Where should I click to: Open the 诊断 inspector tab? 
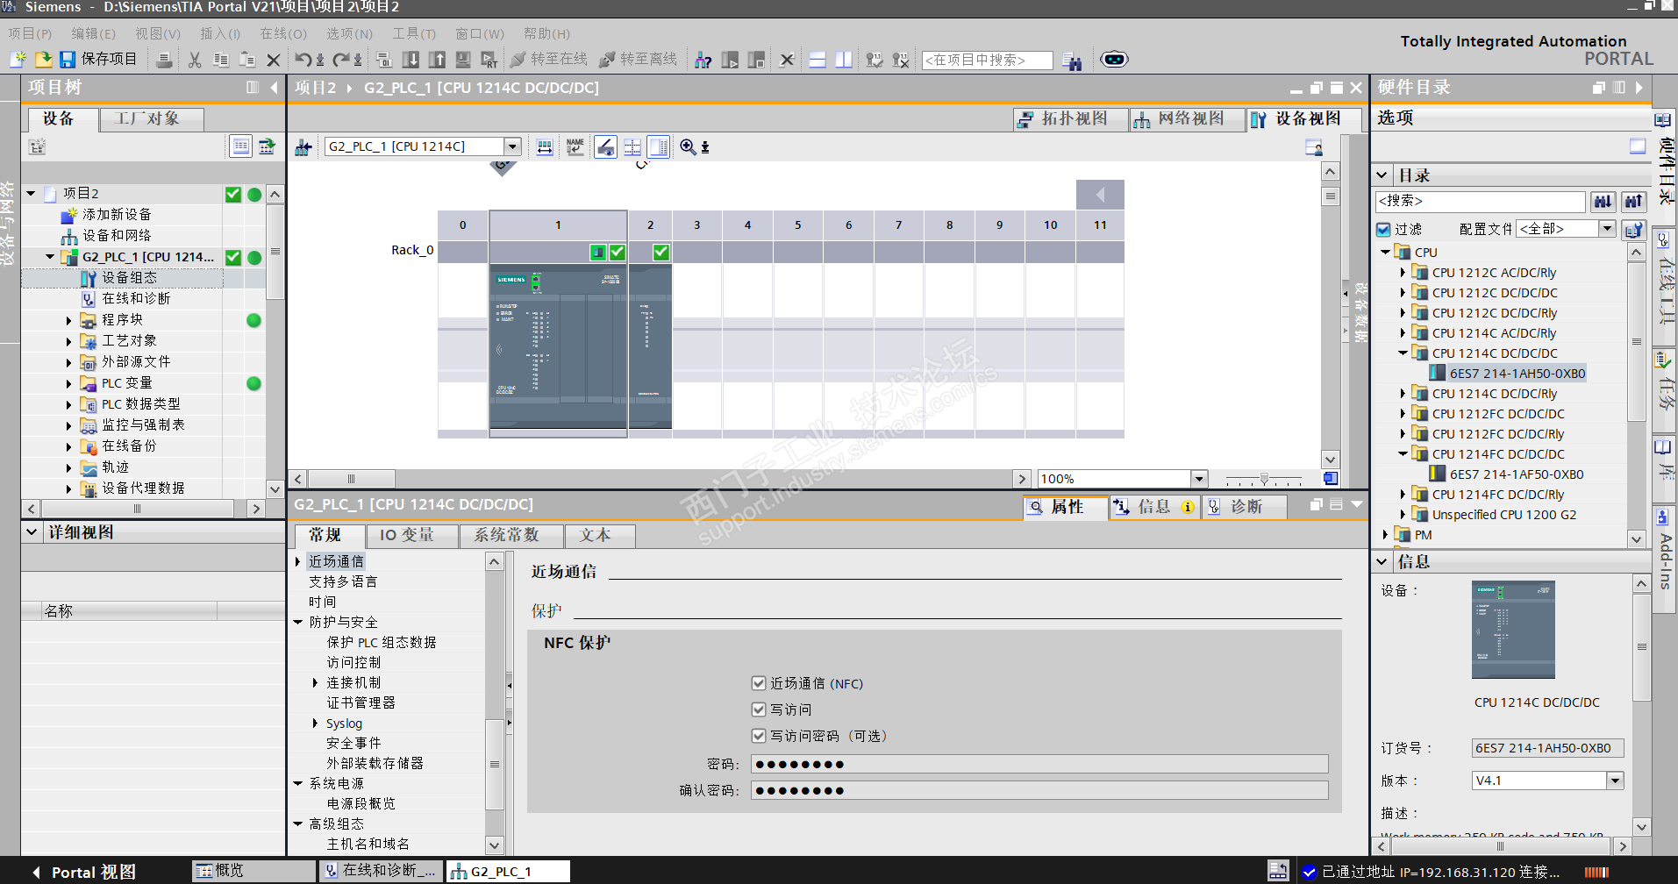1246,507
